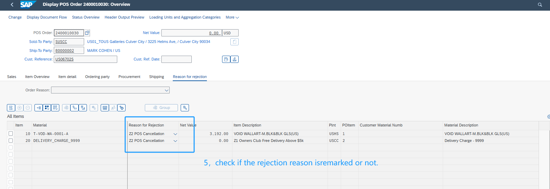
Task: Click Display Document Flow
Action: pos(47,17)
